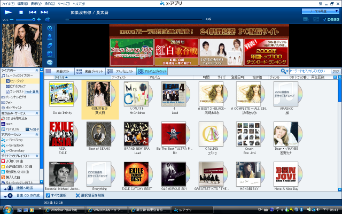Click the film strip icon beside album art
Image resolution: width=342 pixels, height=214 pixels.
(50, 54)
